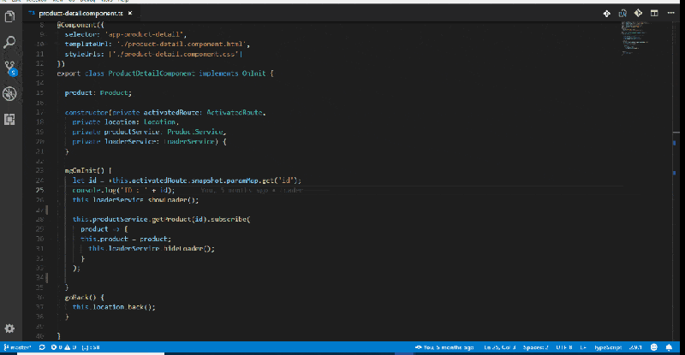
Task: Place cursor on 'product: Product;' line
Action: click(x=98, y=93)
